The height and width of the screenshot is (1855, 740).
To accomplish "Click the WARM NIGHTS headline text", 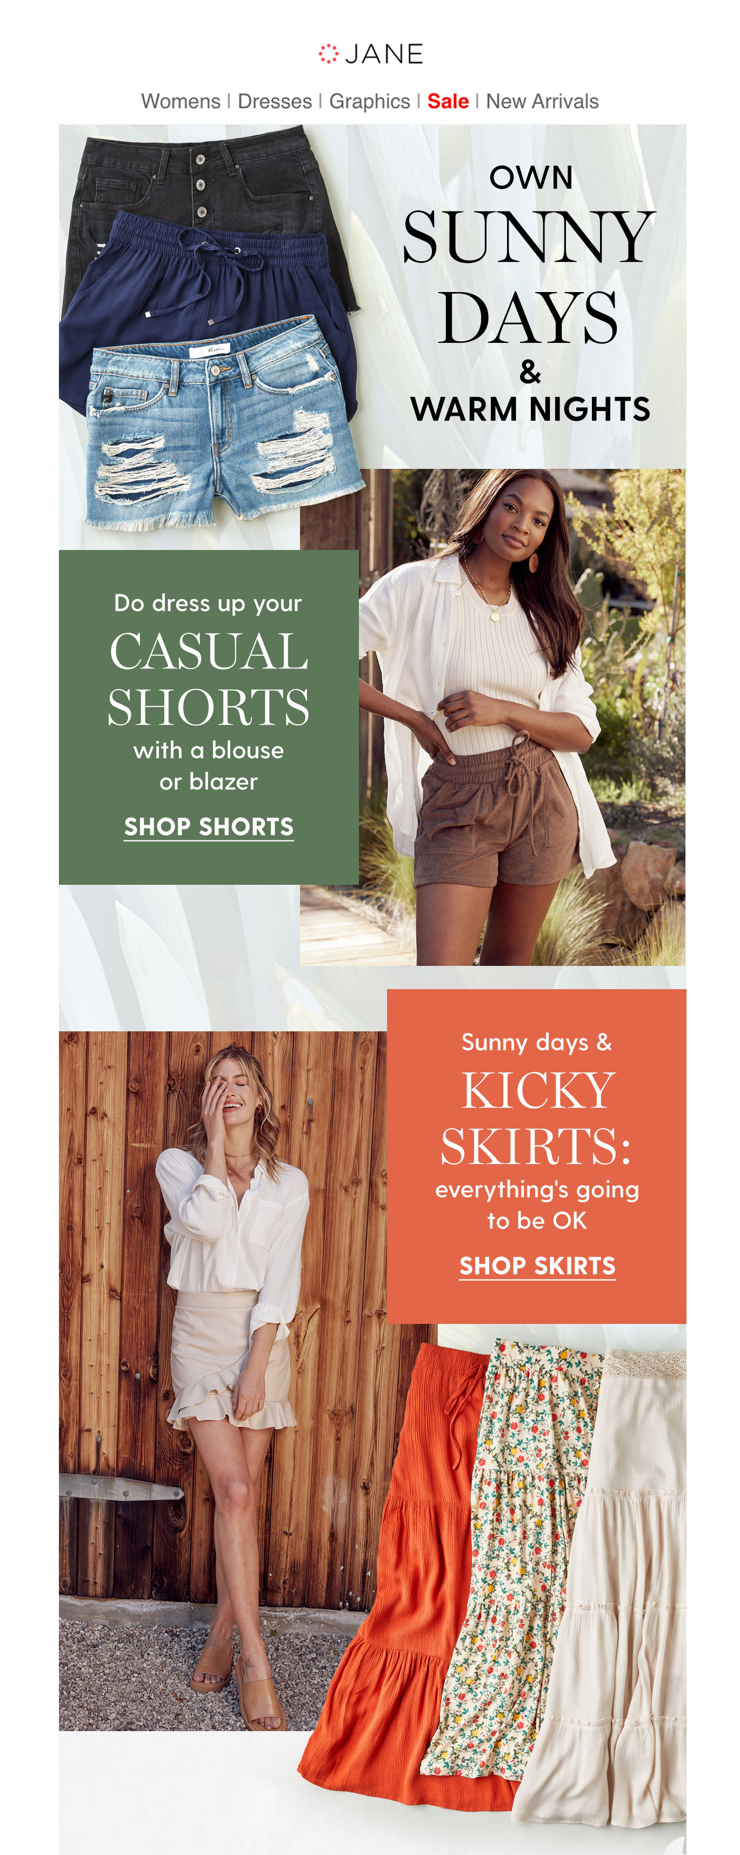I will pos(530,409).
